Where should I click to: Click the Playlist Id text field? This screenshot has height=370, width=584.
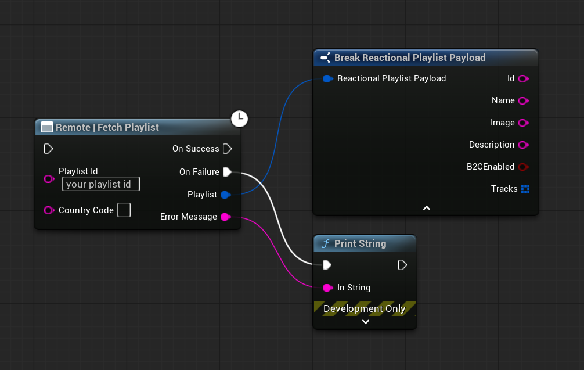(101, 184)
